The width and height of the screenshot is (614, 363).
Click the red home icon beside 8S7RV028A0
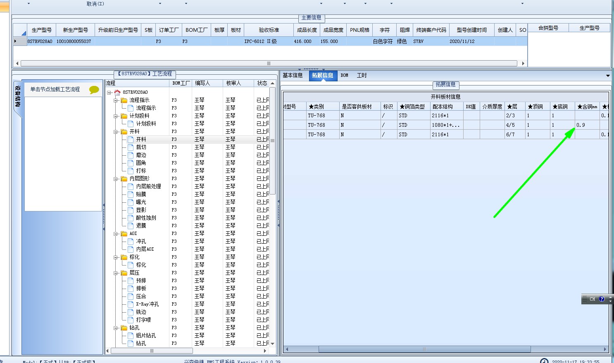click(117, 92)
